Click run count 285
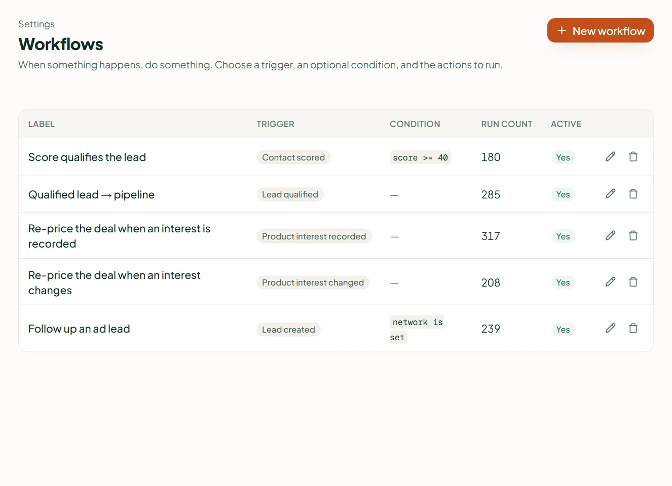The width and height of the screenshot is (672, 486). click(491, 194)
